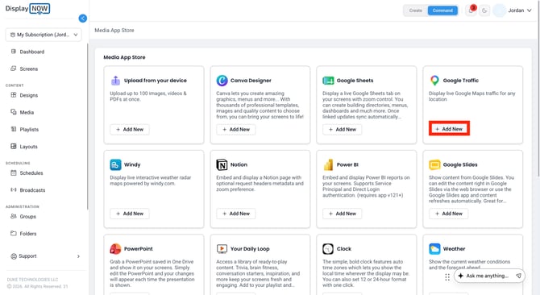Click the Display NOW logo
This screenshot has height=295, width=540.
(27, 9)
